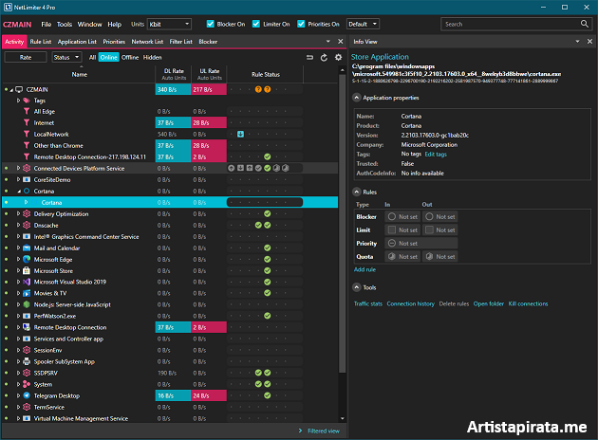Click the Microsoft Edge app icon
Screen dimensions: 598x440
coord(27,259)
